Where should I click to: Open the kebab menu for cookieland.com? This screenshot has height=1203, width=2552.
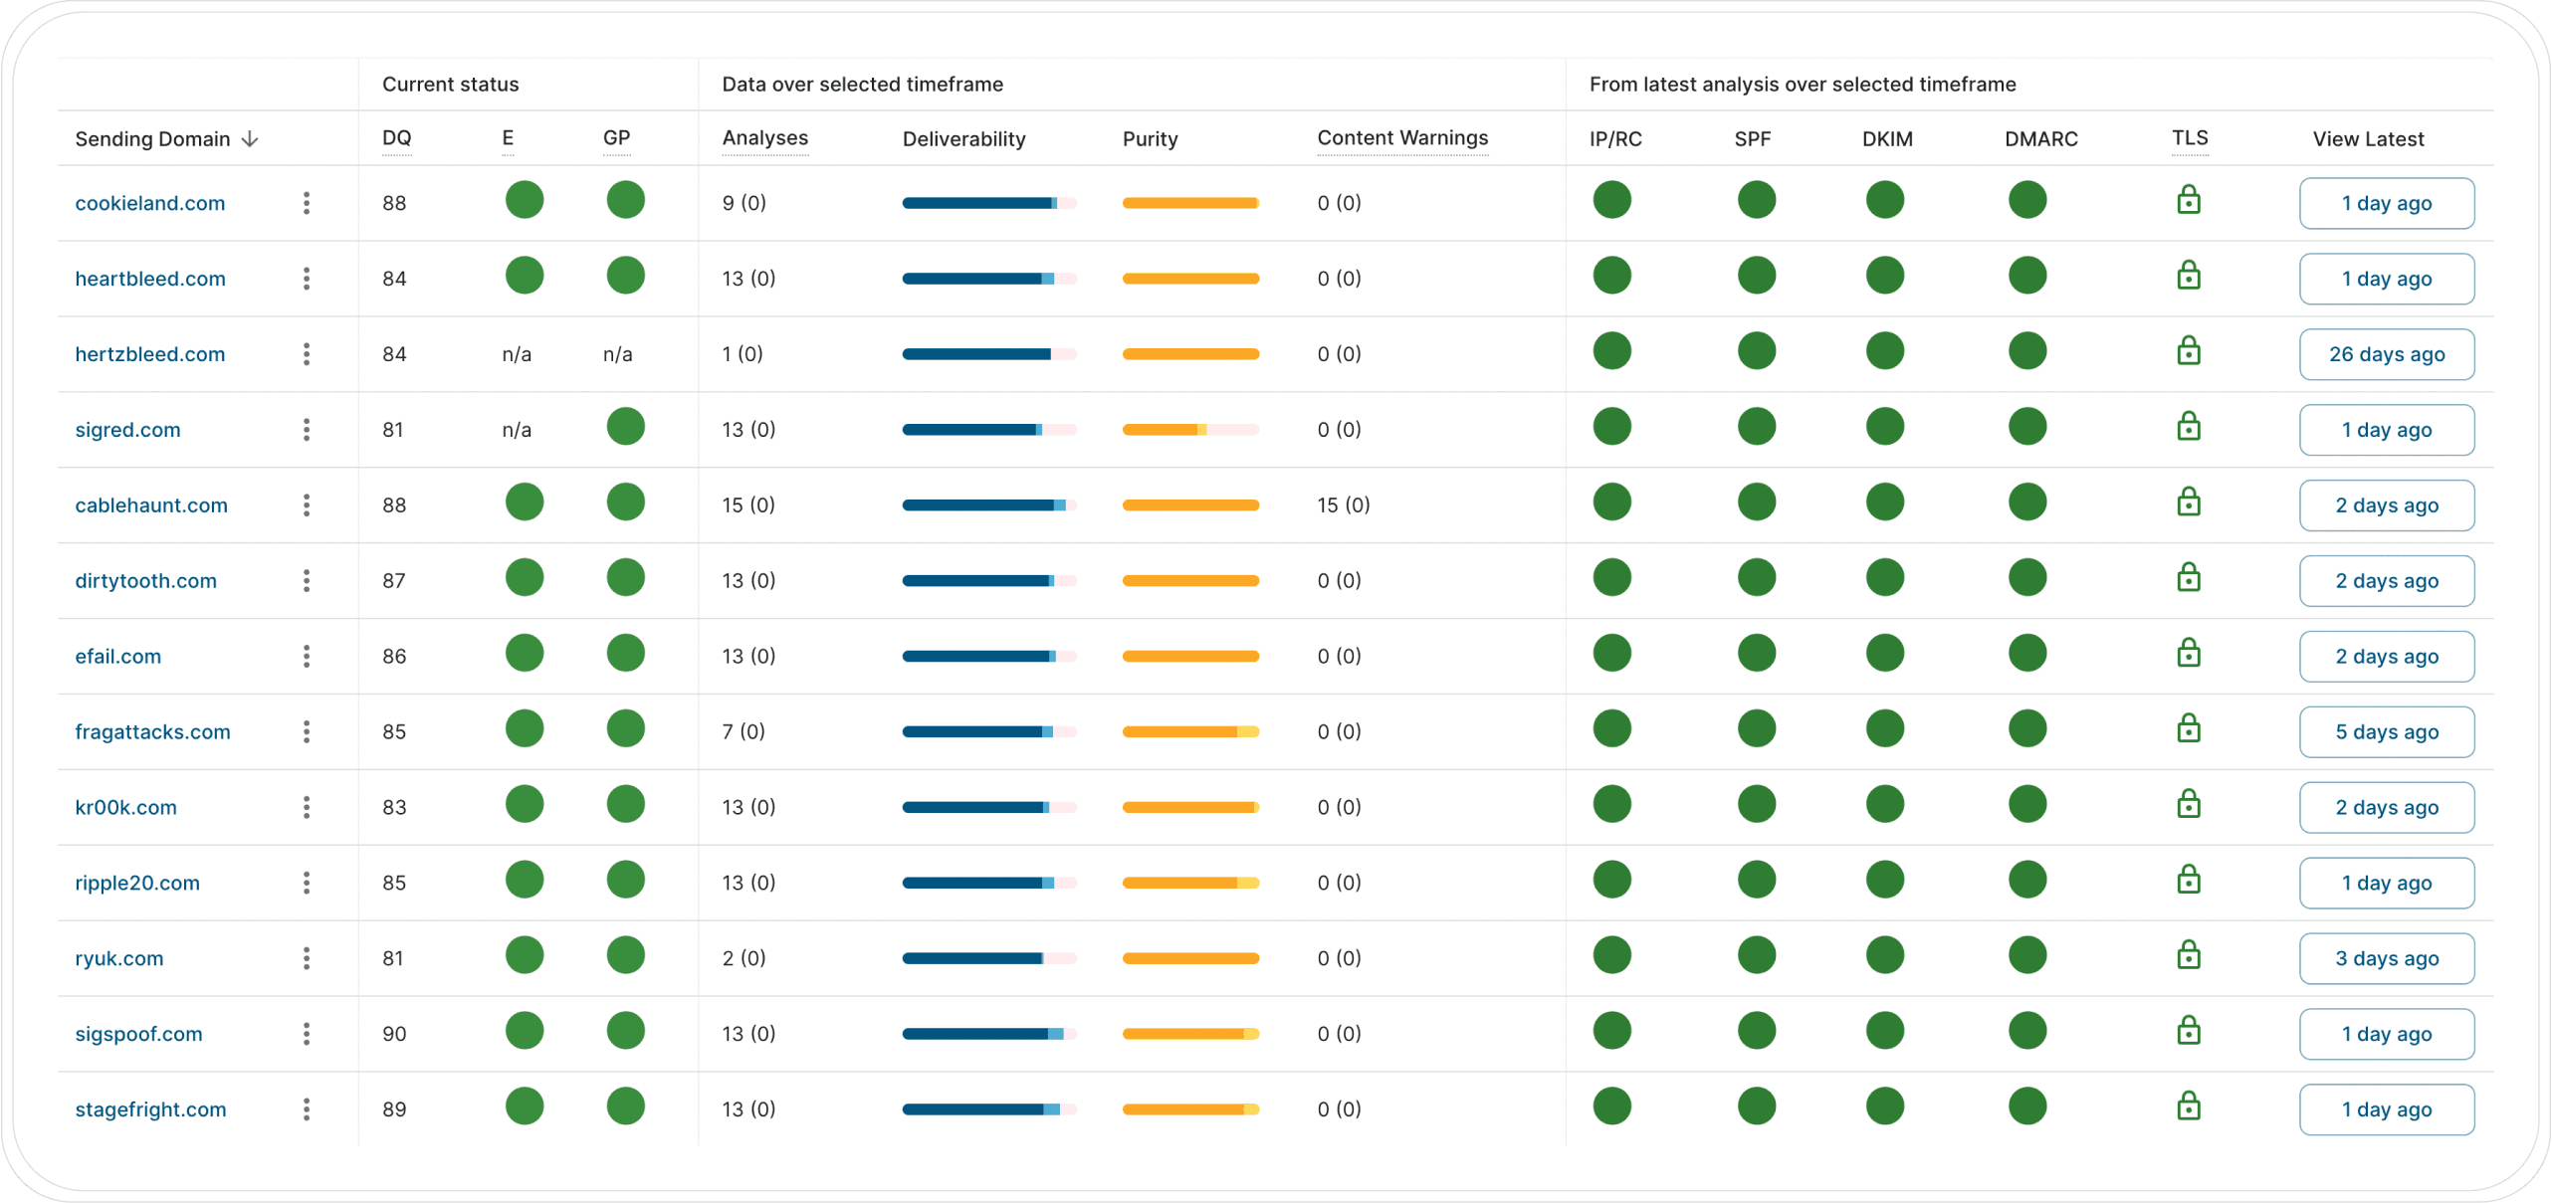pyautogui.click(x=307, y=203)
